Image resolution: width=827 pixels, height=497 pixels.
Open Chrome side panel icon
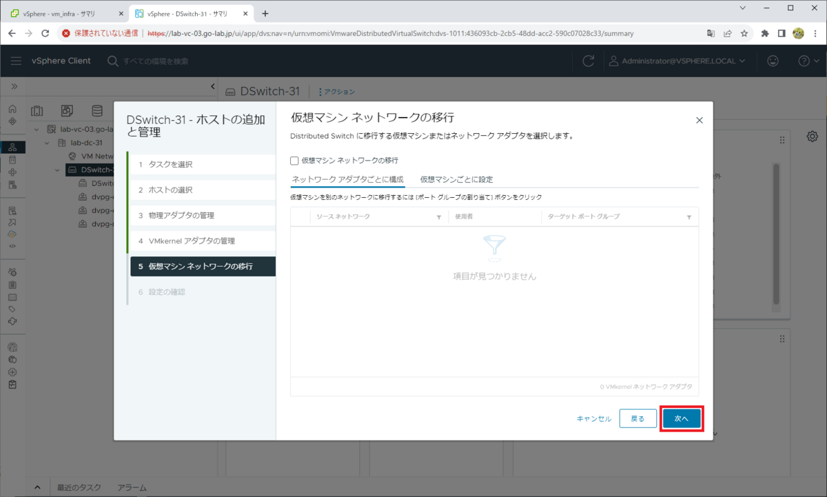(x=782, y=33)
